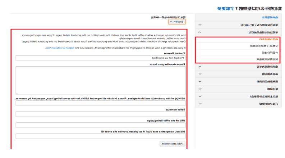
Task: Click the Seller name(s) input field
Action: click(x=101, y=114)
